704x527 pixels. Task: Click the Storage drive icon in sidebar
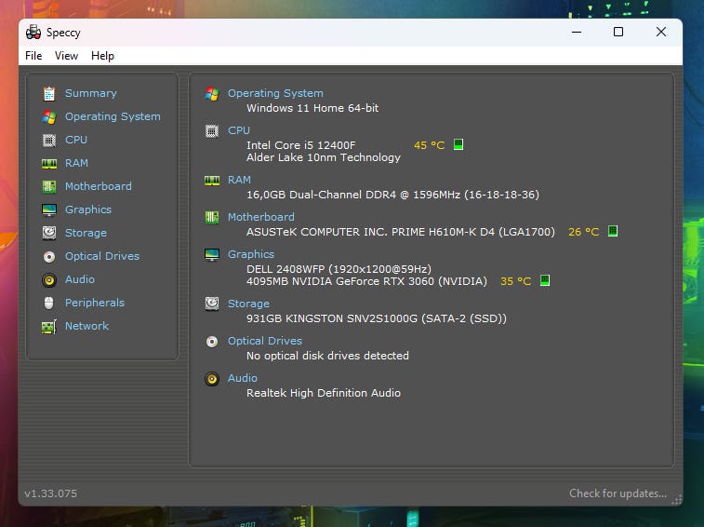(x=48, y=233)
